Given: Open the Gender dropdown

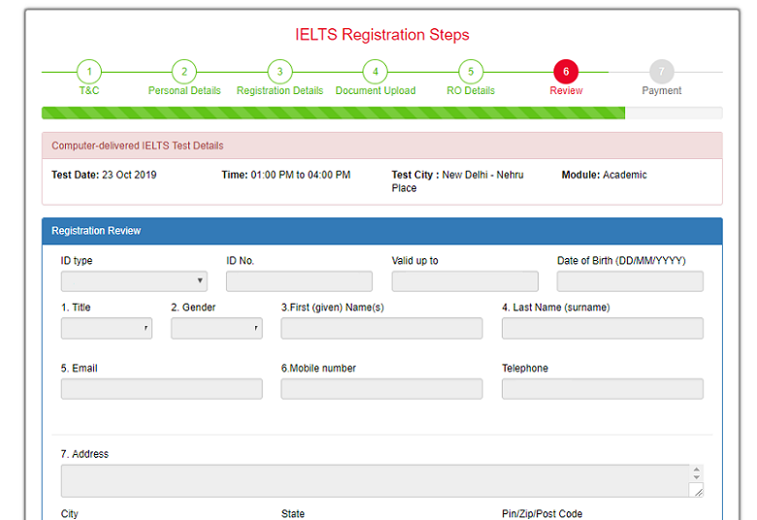Looking at the screenshot, I should (216, 329).
